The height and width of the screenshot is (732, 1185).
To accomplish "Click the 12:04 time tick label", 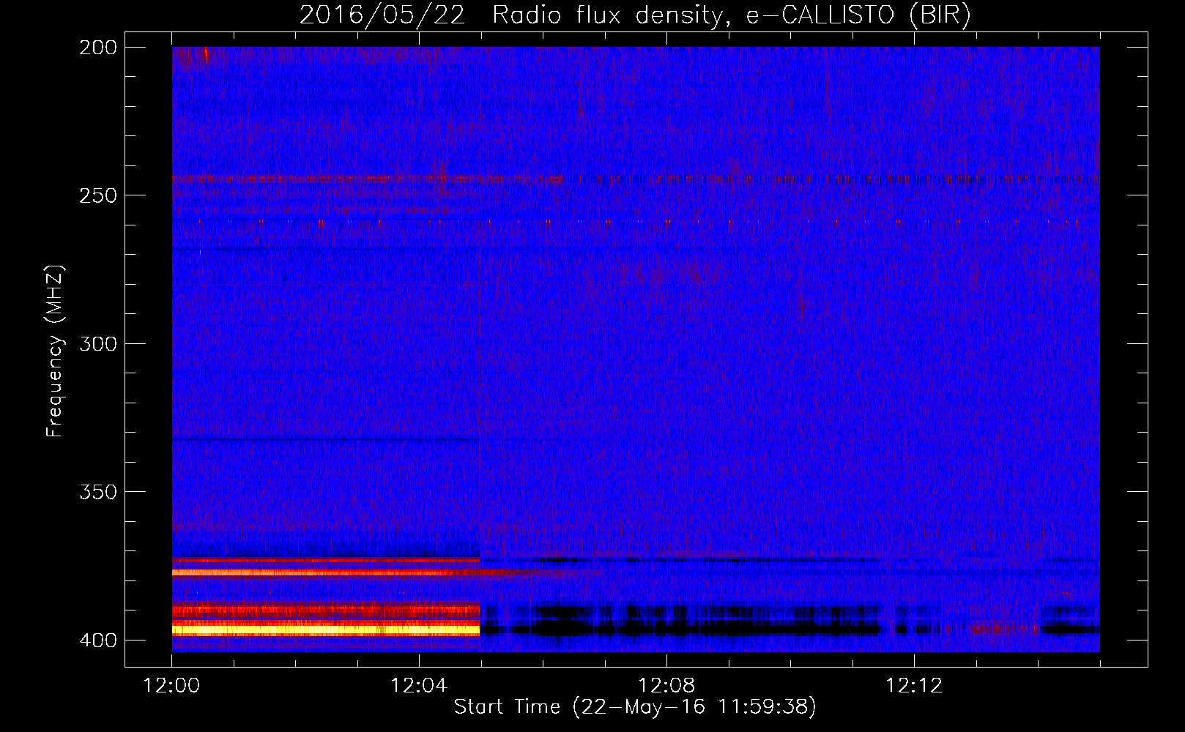I will click(x=419, y=685).
